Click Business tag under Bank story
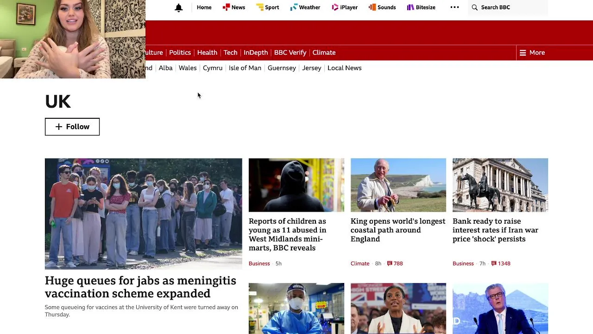This screenshot has width=593, height=334. coord(463,263)
